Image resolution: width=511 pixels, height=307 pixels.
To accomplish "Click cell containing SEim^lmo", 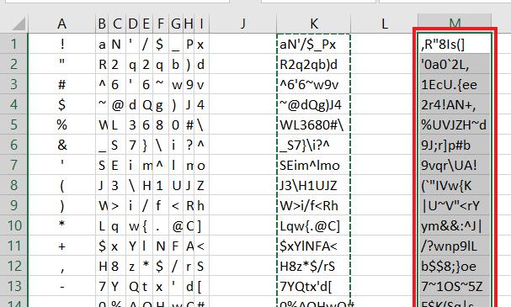I will pos(313,165).
